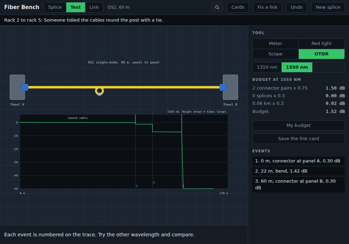Click the OS2 single-mode cable description
The width and height of the screenshot is (349, 244).
tap(124, 62)
